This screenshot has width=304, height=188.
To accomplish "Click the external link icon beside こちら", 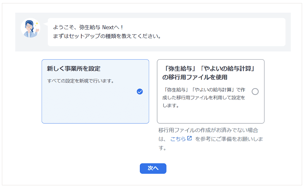I will pos(190,139).
